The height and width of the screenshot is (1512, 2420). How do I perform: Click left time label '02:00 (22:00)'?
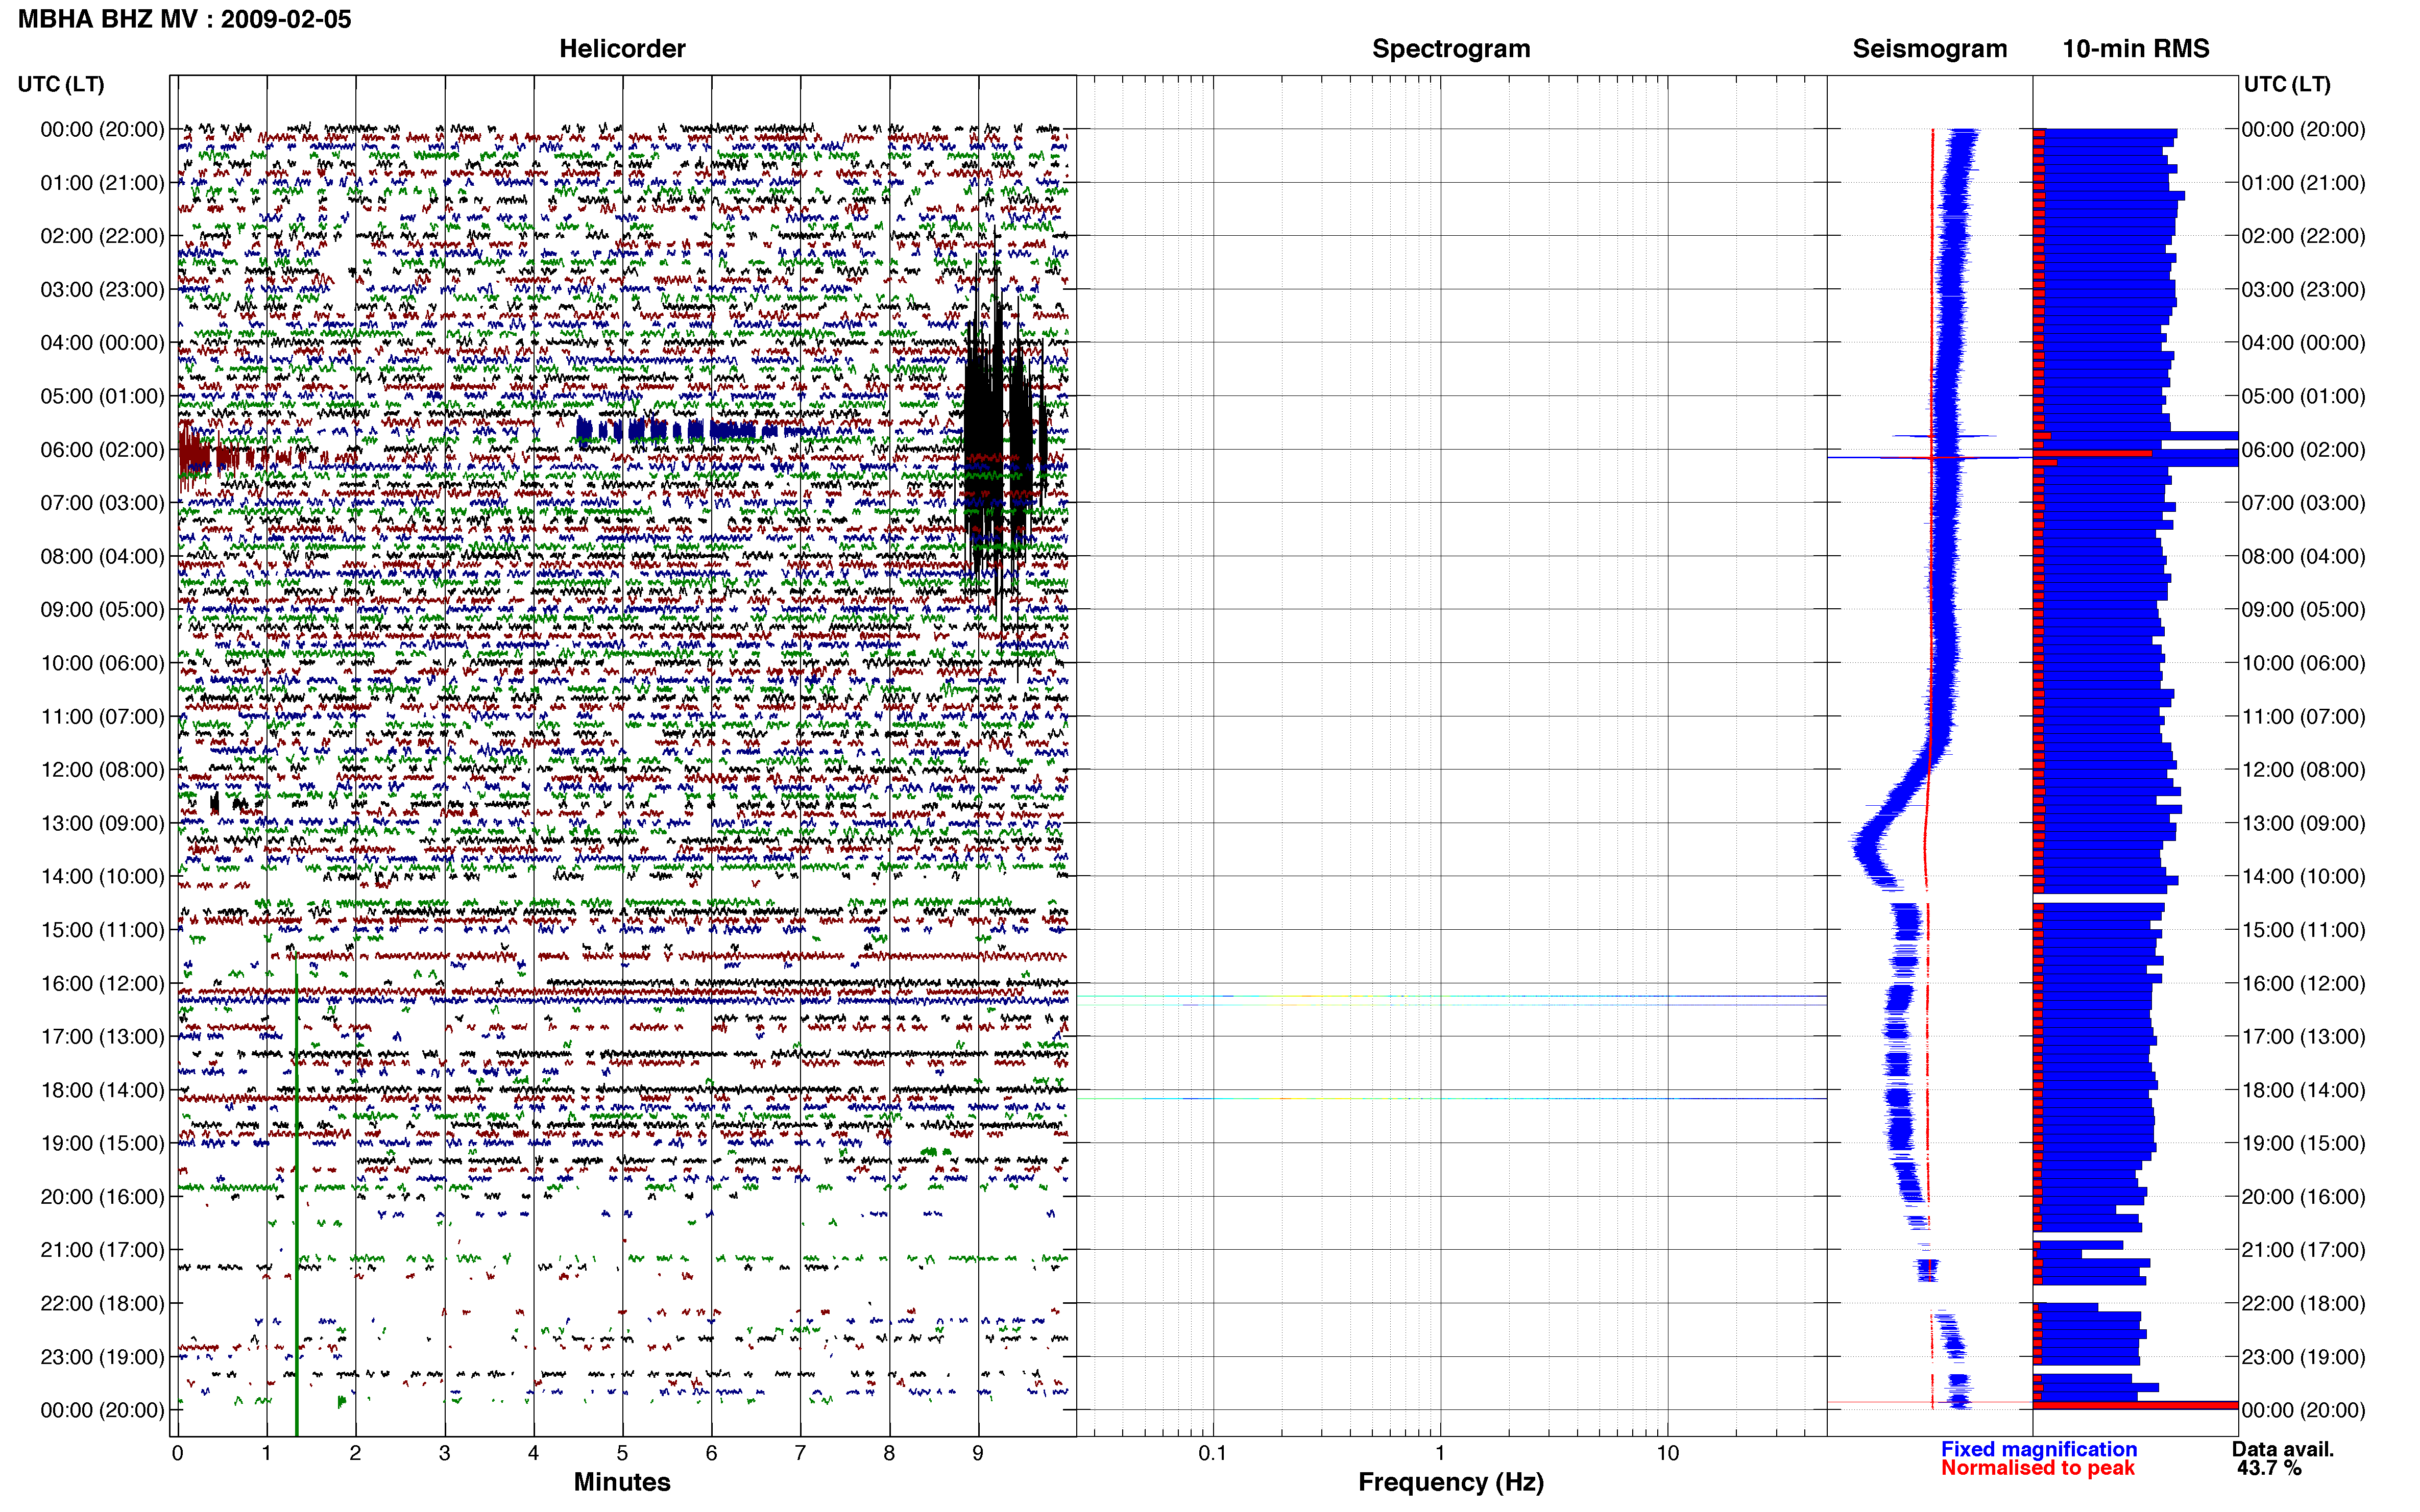[102, 236]
